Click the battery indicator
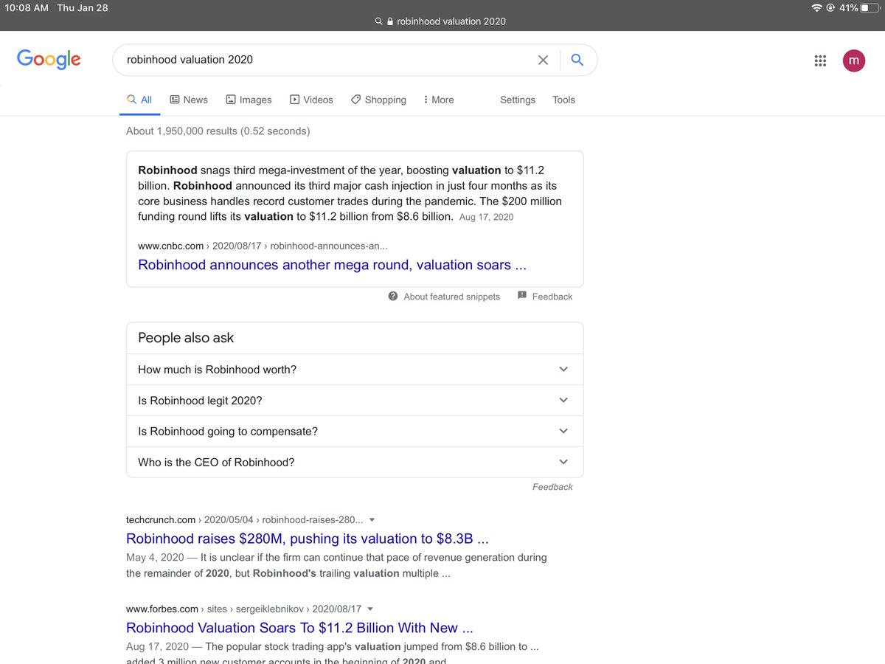Screen dimensions: 885x664 pyautogui.click(x=870, y=7)
